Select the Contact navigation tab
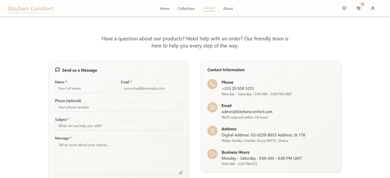Screen dimensions: 390x178 209,8
